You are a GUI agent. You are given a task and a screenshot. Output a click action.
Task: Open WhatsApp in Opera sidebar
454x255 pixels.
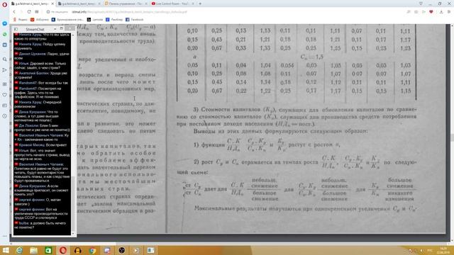(5, 34)
